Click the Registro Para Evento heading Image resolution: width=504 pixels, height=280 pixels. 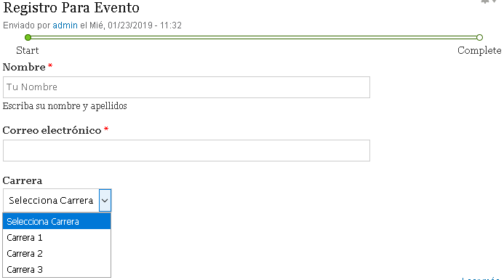click(x=71, y=8)
